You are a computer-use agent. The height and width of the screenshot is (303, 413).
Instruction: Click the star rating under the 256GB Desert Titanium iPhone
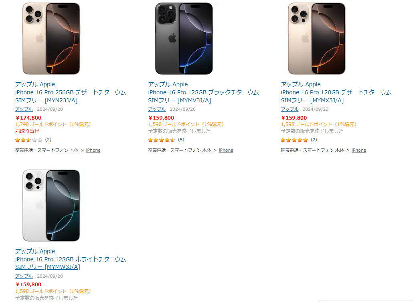coord(28,140)
